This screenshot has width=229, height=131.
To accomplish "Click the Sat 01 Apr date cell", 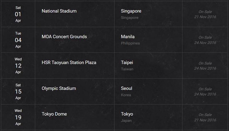I will (18, 14).
